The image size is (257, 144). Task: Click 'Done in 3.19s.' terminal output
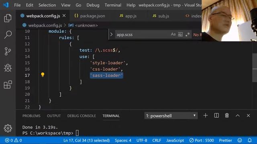point(40,127)
